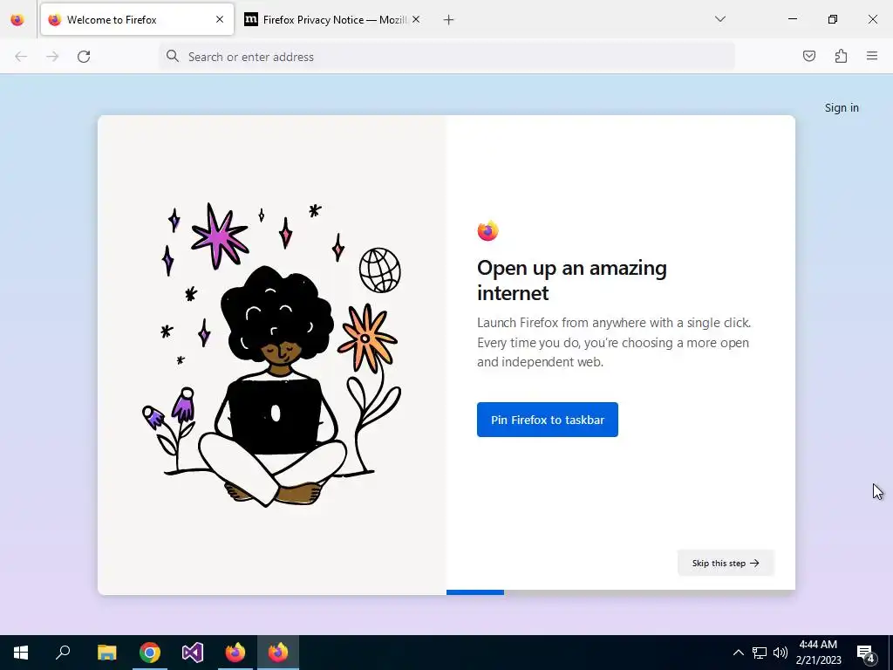Click the search magnifier in address bar
Image resolution: width=893 pixels, height=670 pixels.
click(173, 56)
